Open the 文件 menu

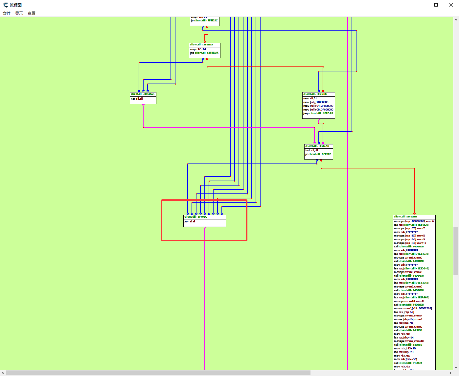click(7, 13)
